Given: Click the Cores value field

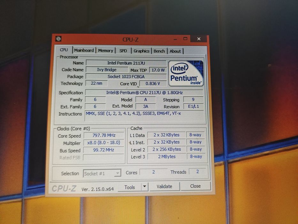Looking at the screenshot, I should pos(154,172).
